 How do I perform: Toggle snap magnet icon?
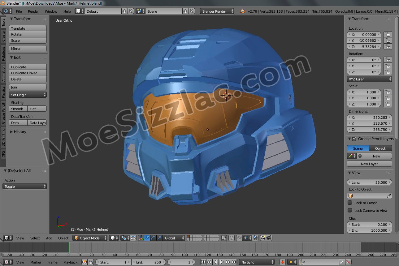point(239,238)
